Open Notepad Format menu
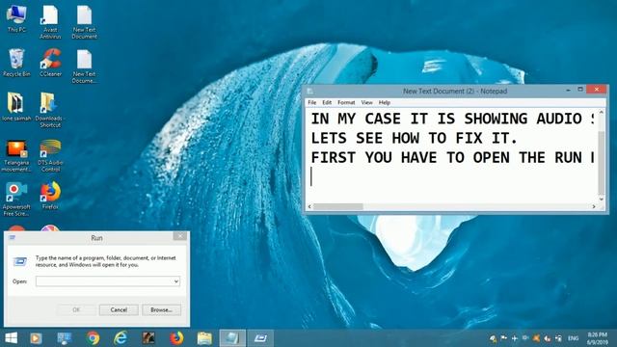 point(346,102)
